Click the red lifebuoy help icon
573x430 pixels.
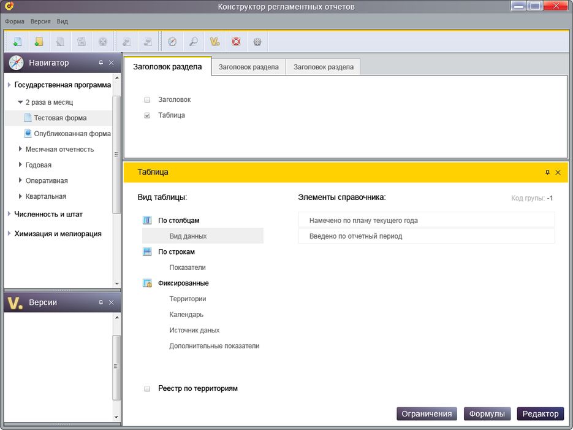coord(236,41)
